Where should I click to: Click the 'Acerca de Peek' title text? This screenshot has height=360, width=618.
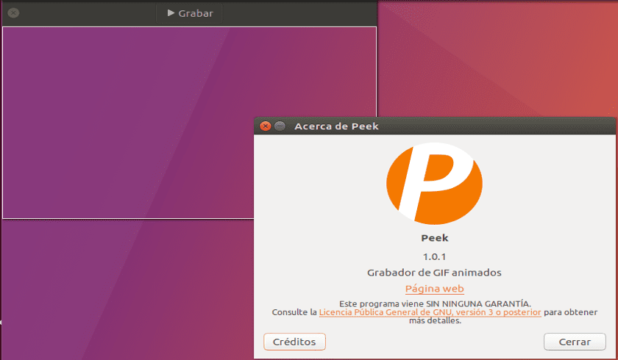[337, 126]
